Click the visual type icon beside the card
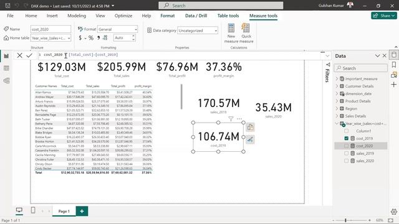The width and height of the screenshot is (399, 224). (250, 127)
